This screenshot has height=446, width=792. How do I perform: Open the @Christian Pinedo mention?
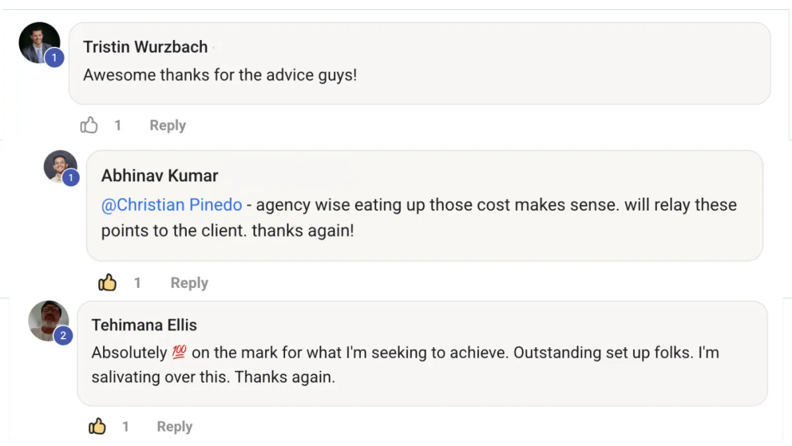tap(172, 205)
